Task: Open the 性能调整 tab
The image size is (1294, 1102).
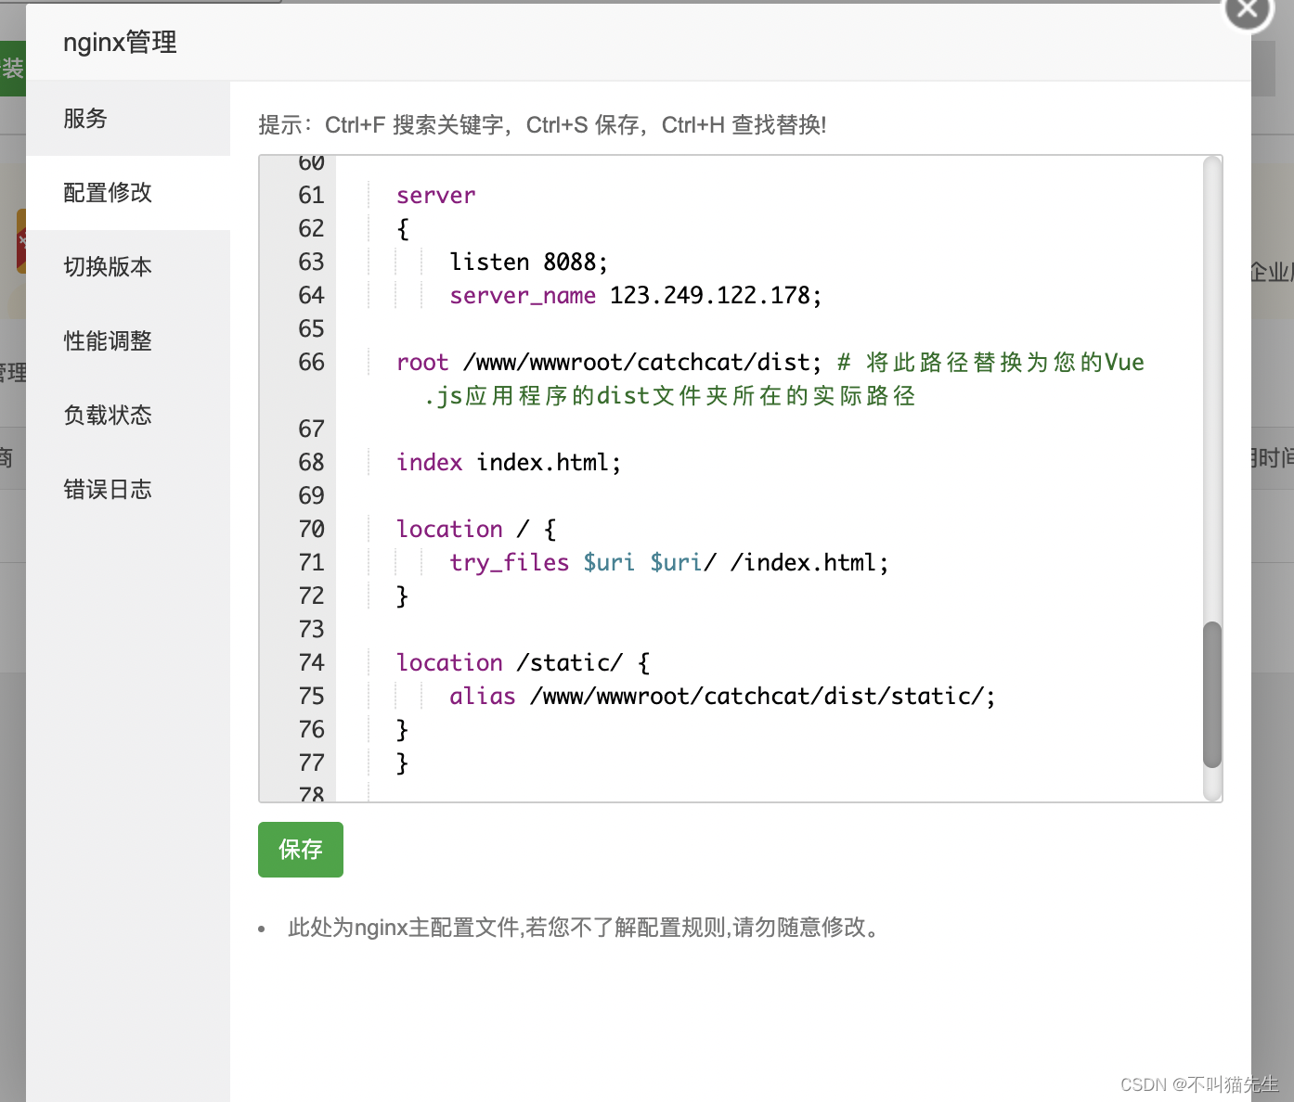Action: tap(128, 341)
